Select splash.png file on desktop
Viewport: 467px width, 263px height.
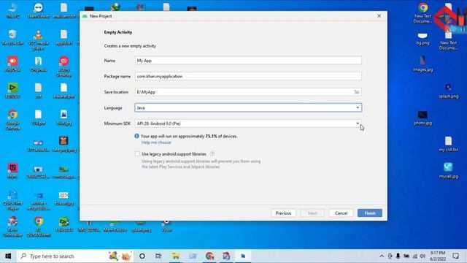click(x=448, y=91)
